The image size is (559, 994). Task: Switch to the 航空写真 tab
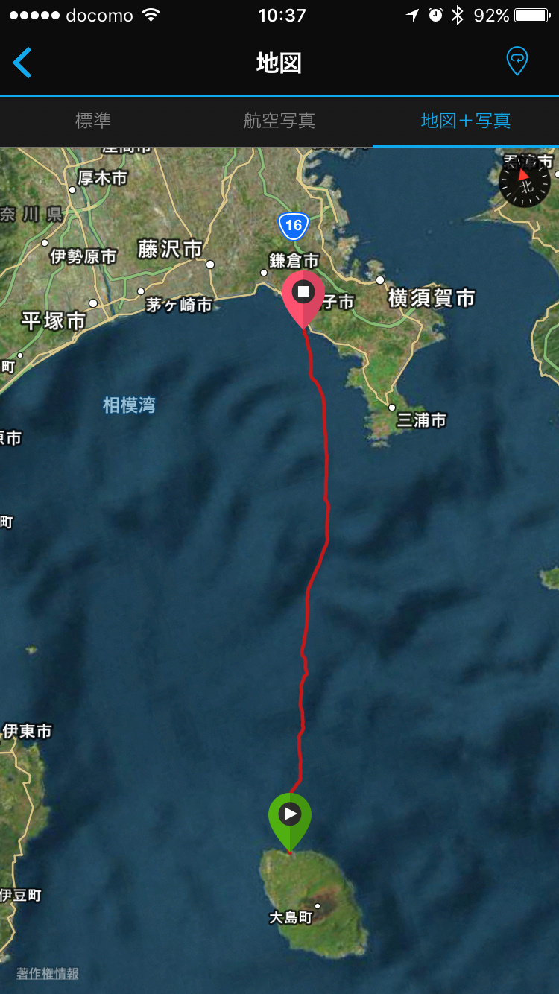[279, 121]
